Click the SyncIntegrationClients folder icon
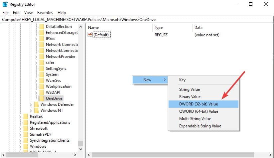The image size is (274, 158). pyautogui.click(x=26, y=140)
